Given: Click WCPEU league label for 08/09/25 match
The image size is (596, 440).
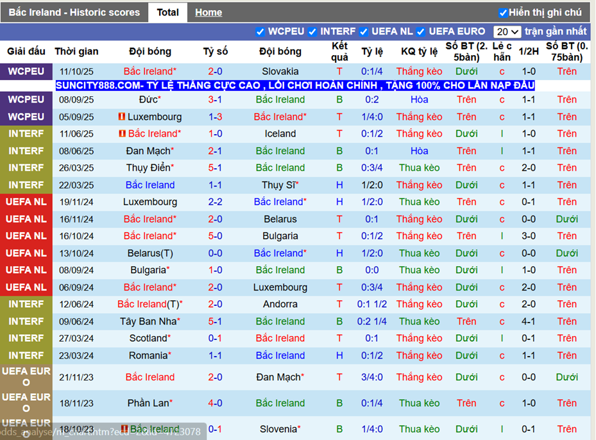Looking at the screenshot, I should point(26,99).
